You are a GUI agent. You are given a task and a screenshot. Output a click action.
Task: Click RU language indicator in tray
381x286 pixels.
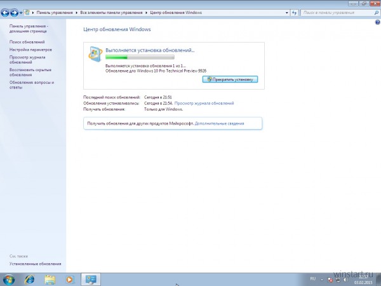312,279
